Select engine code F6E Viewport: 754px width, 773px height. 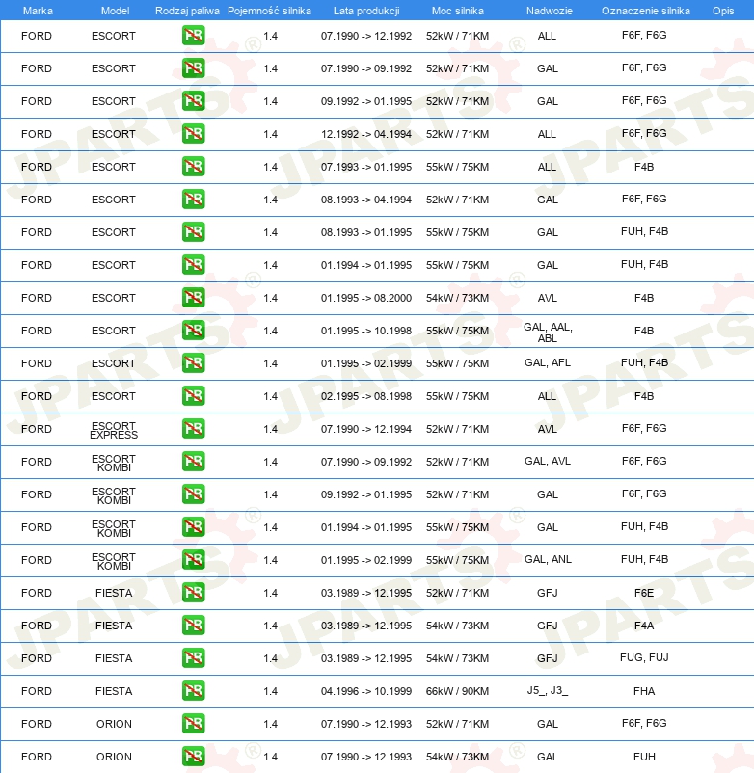(644, 593)
